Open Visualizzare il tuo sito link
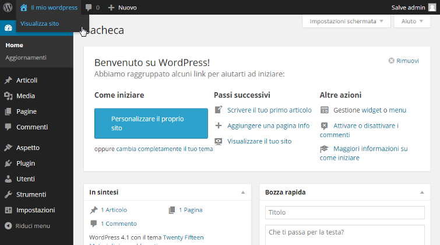Image resolution: width=440 pixels, height=245 pixels. coord(259,141)
